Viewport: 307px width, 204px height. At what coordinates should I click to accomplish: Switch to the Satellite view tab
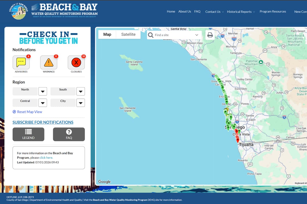(x=128, y=34)
